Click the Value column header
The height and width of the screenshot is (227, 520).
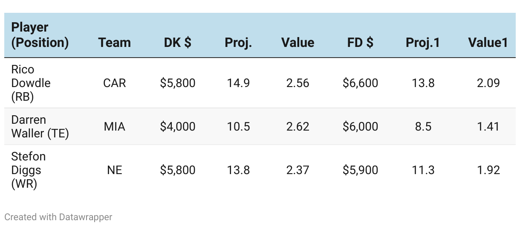[x=298, y=43]
